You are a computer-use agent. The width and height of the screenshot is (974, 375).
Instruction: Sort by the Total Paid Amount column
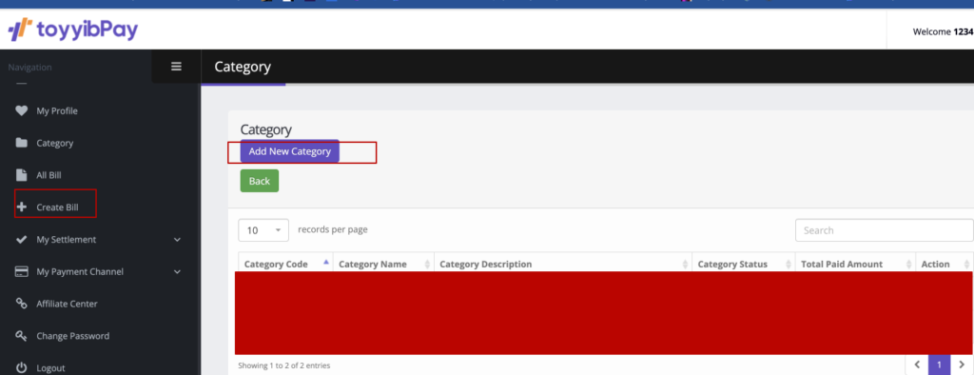tap(855, 264)
